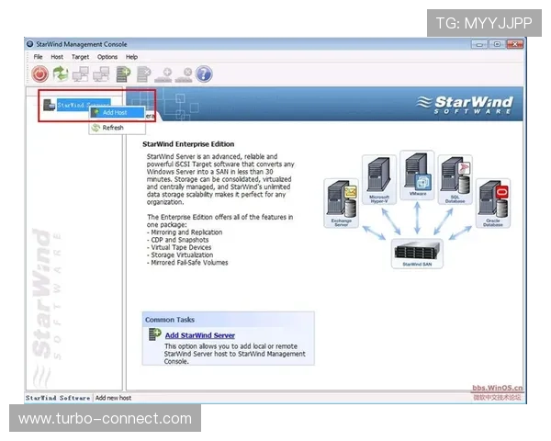Open the Target menu
Image resolution: width=551 pixels, height=441 pixels.
coord(80,57)
